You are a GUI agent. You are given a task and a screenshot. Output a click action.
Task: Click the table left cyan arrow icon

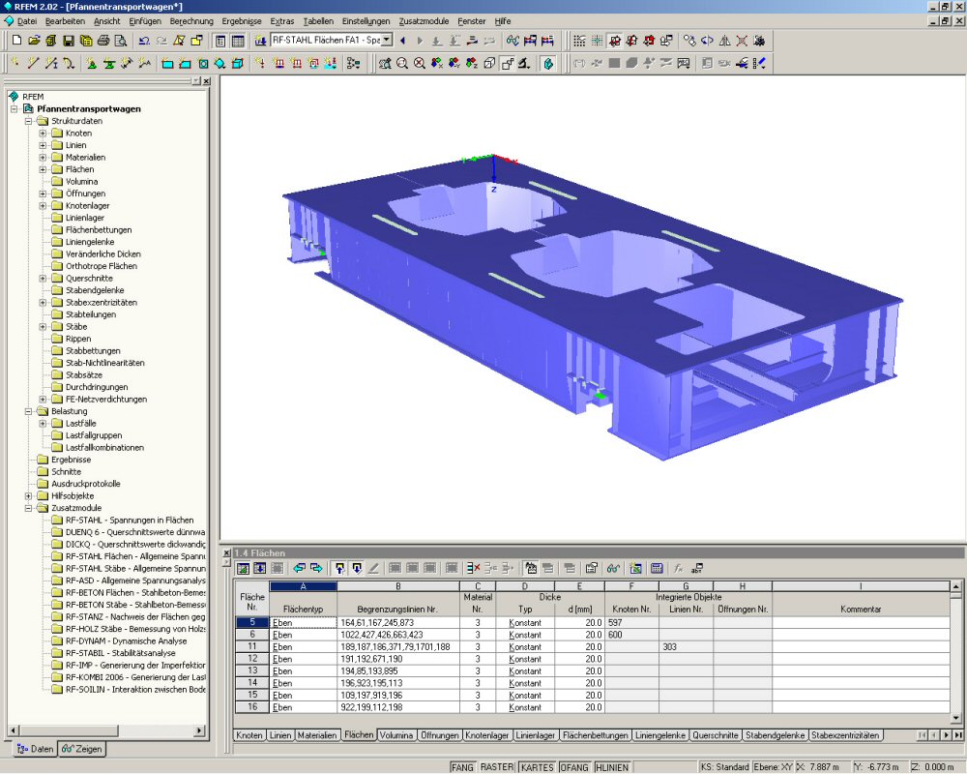300,568
